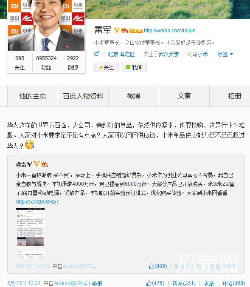The height and width of the screenshot is (287, 250).
Task: Click the V badge next to @雷军 in quoted post
Action: point(37,164)
